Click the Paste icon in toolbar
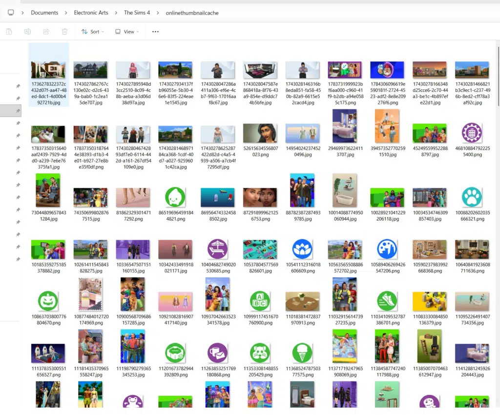 coord(9,32)
